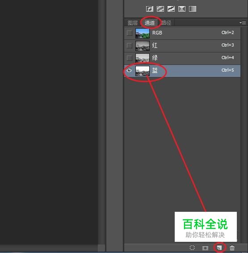Add a Posterize adjustment
This screenshot has height=253, width=248.
tap(160, 9)
